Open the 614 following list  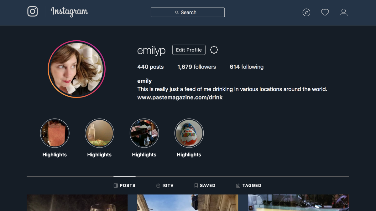pos(247,67)
